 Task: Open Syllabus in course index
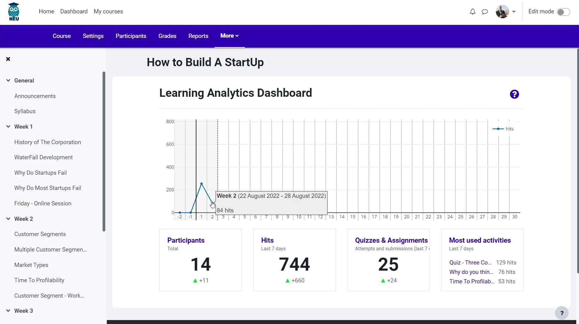coord(25,111)
